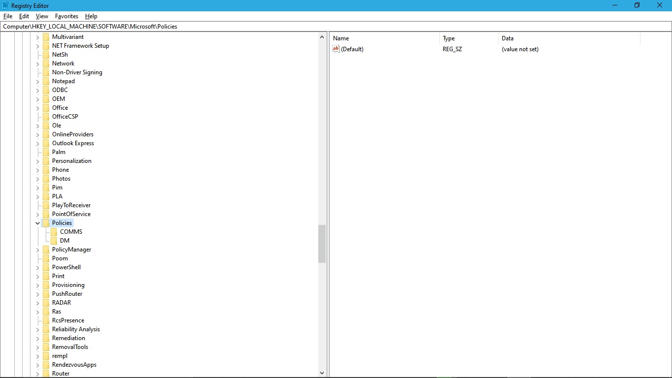
Task: Click the REG_SZ type cell
Action: [x=452, y=49]
